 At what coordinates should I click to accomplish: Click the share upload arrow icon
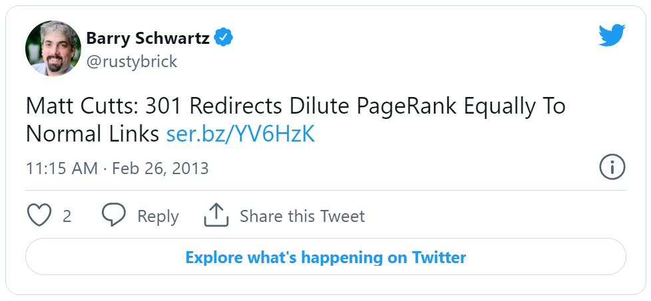(216, 215)
